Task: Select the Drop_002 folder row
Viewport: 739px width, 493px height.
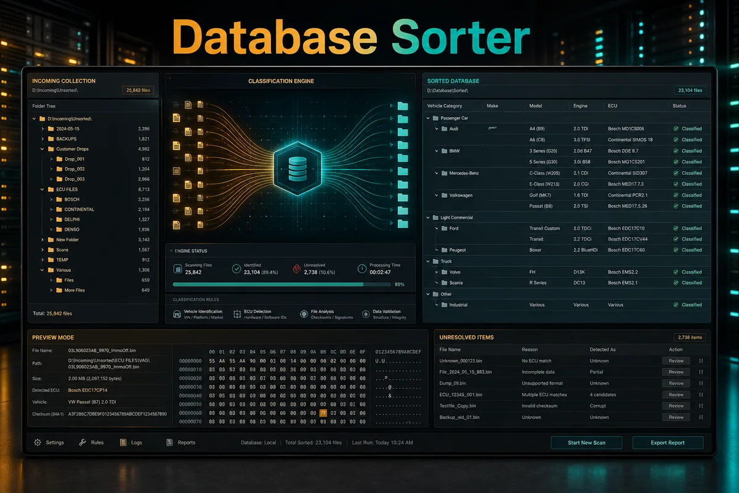Action: (x=100, y=169)
